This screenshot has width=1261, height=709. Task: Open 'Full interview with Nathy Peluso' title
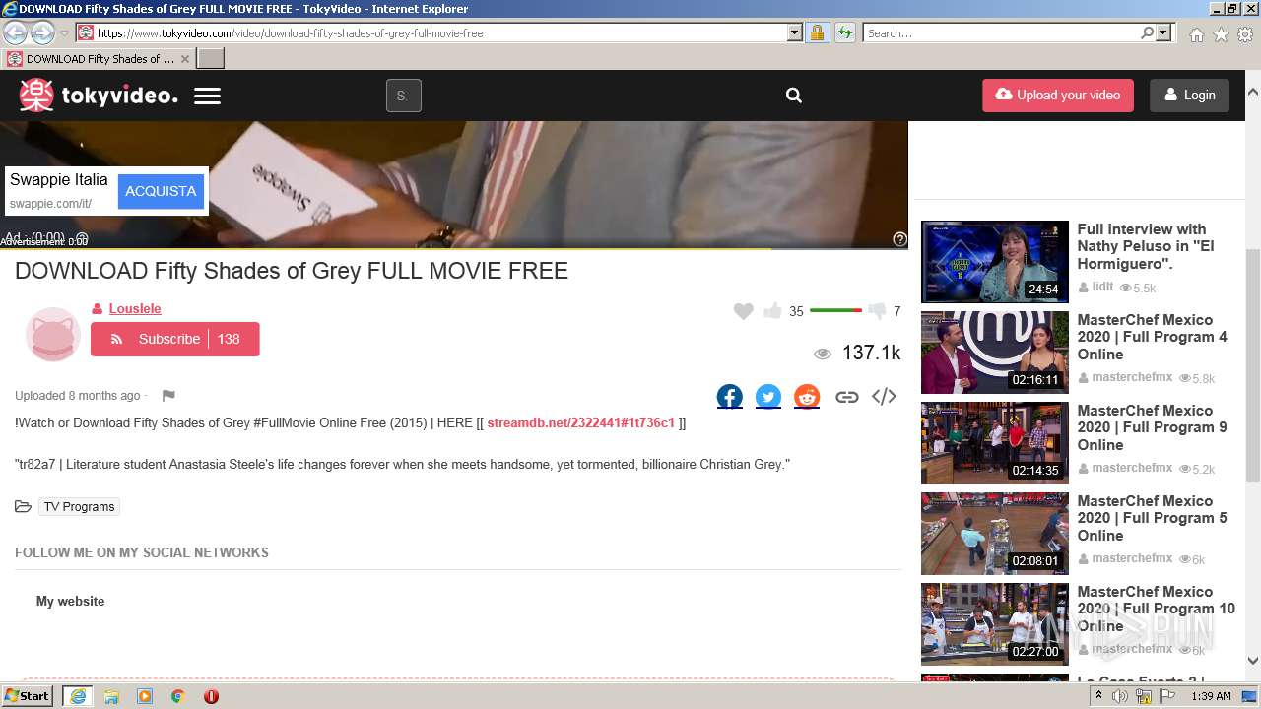pos(1146,246)
